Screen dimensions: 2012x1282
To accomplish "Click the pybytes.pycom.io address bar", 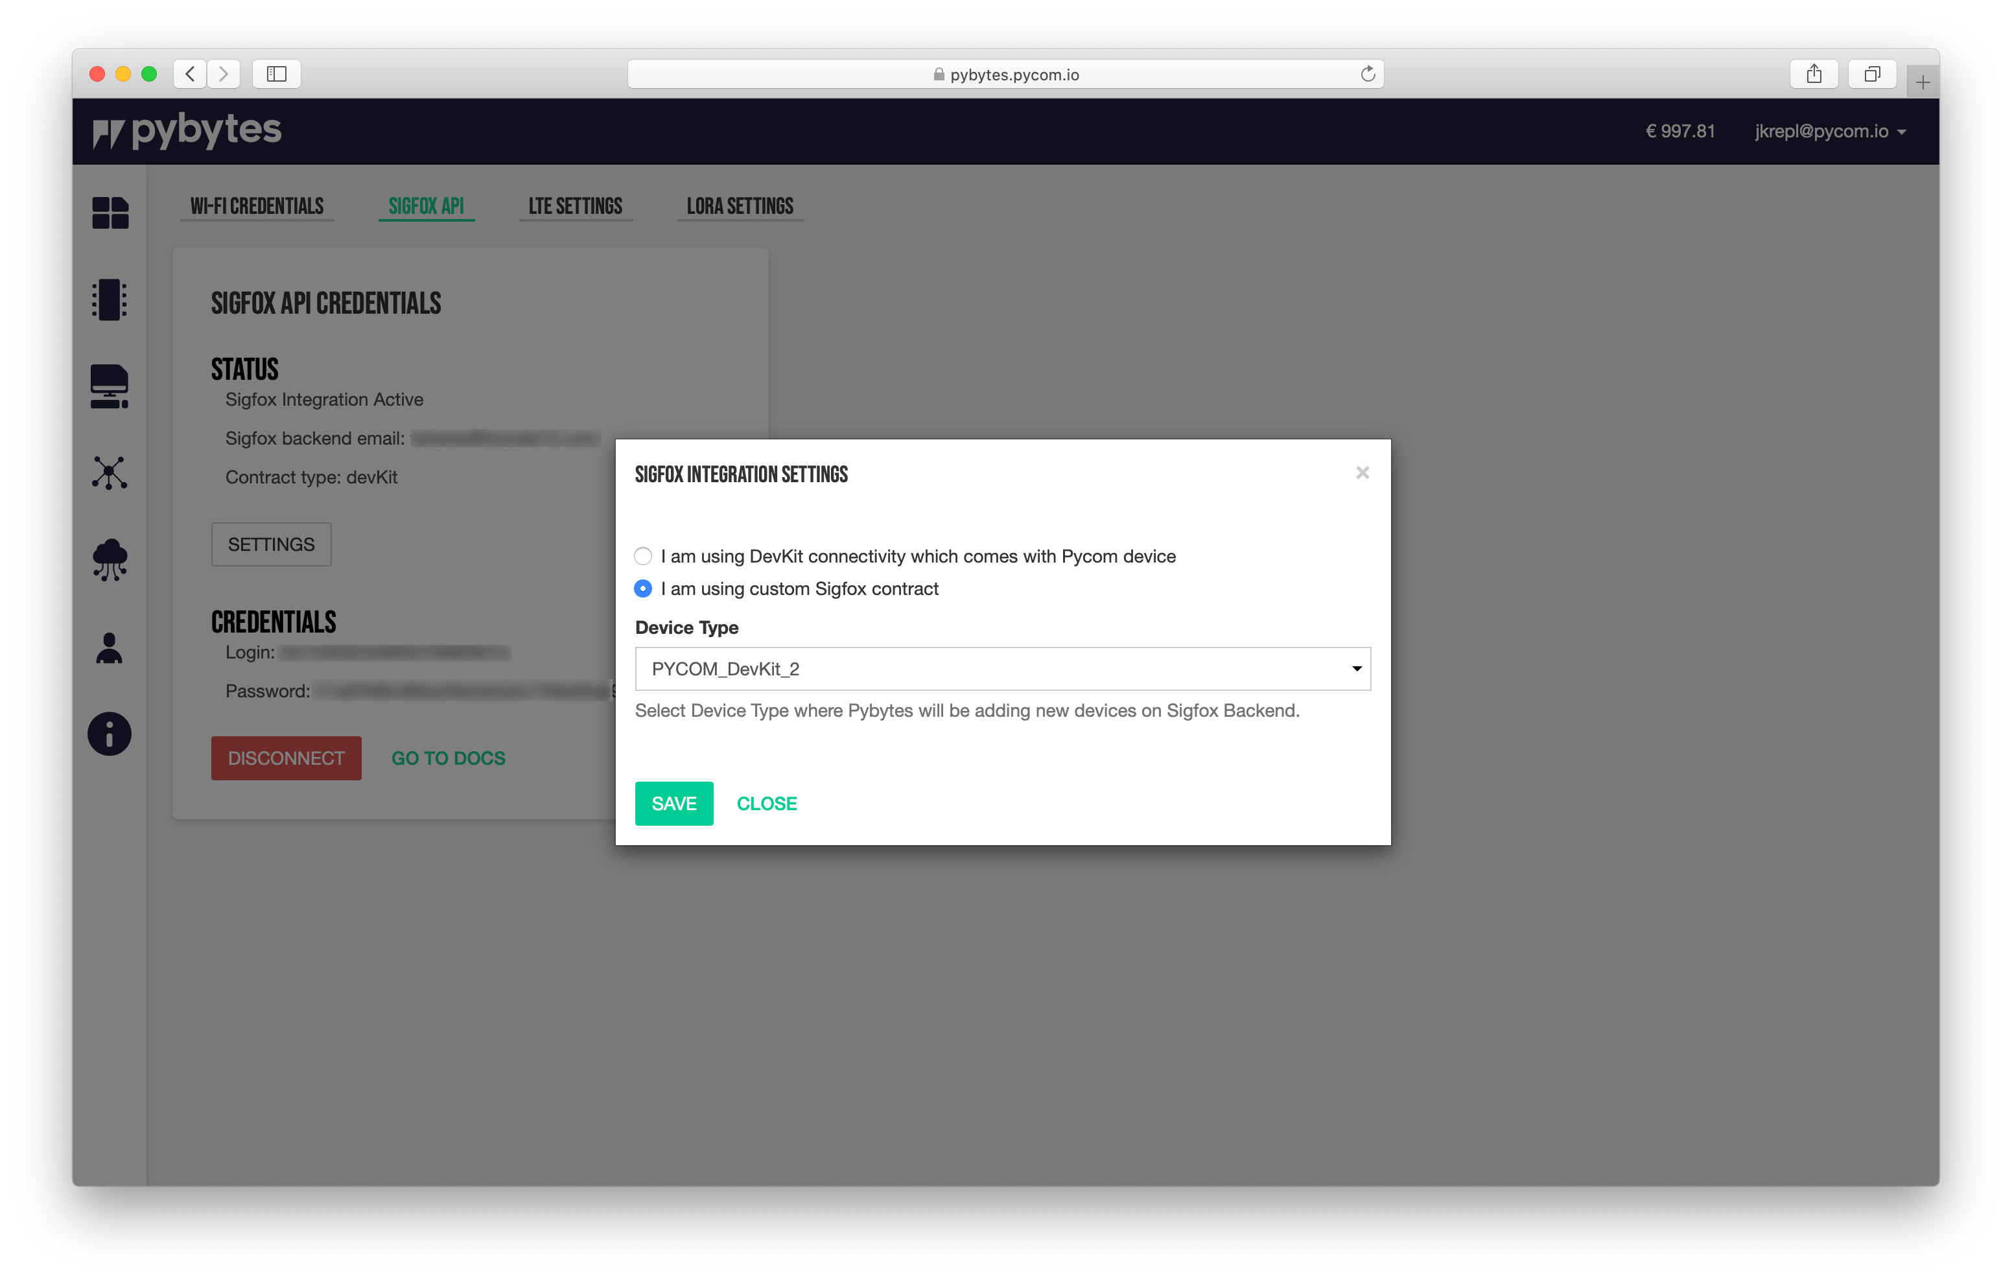I will [x=1005, y=75].
